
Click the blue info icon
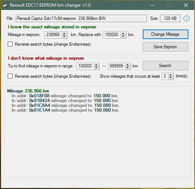tap(186, 18)
